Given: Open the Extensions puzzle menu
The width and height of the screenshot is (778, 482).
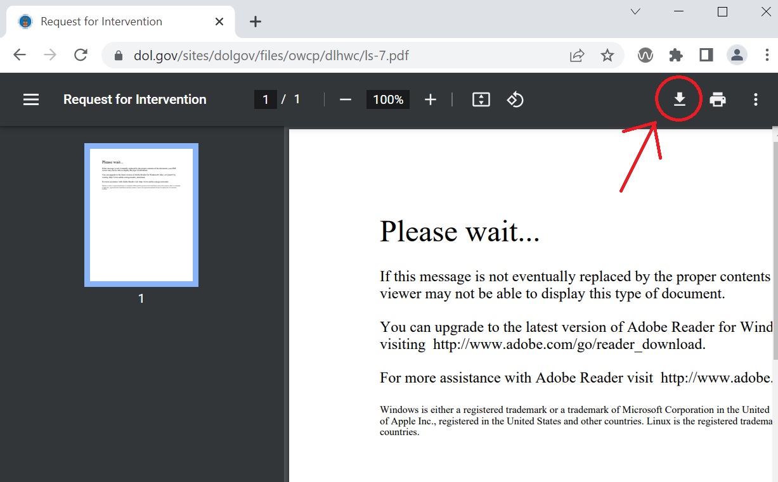Looking at the screenshot, I should [676, 55].
